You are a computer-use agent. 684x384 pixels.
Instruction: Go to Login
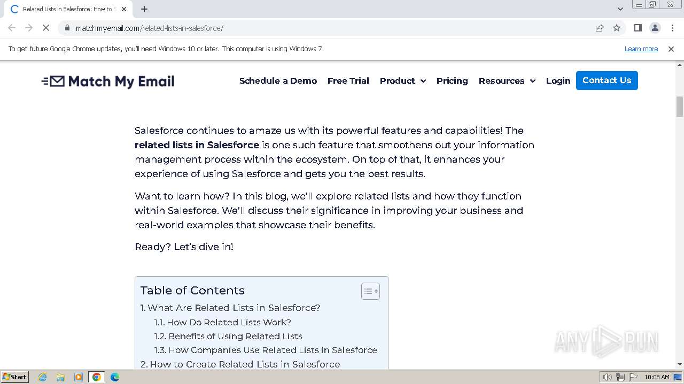[558, 81]
